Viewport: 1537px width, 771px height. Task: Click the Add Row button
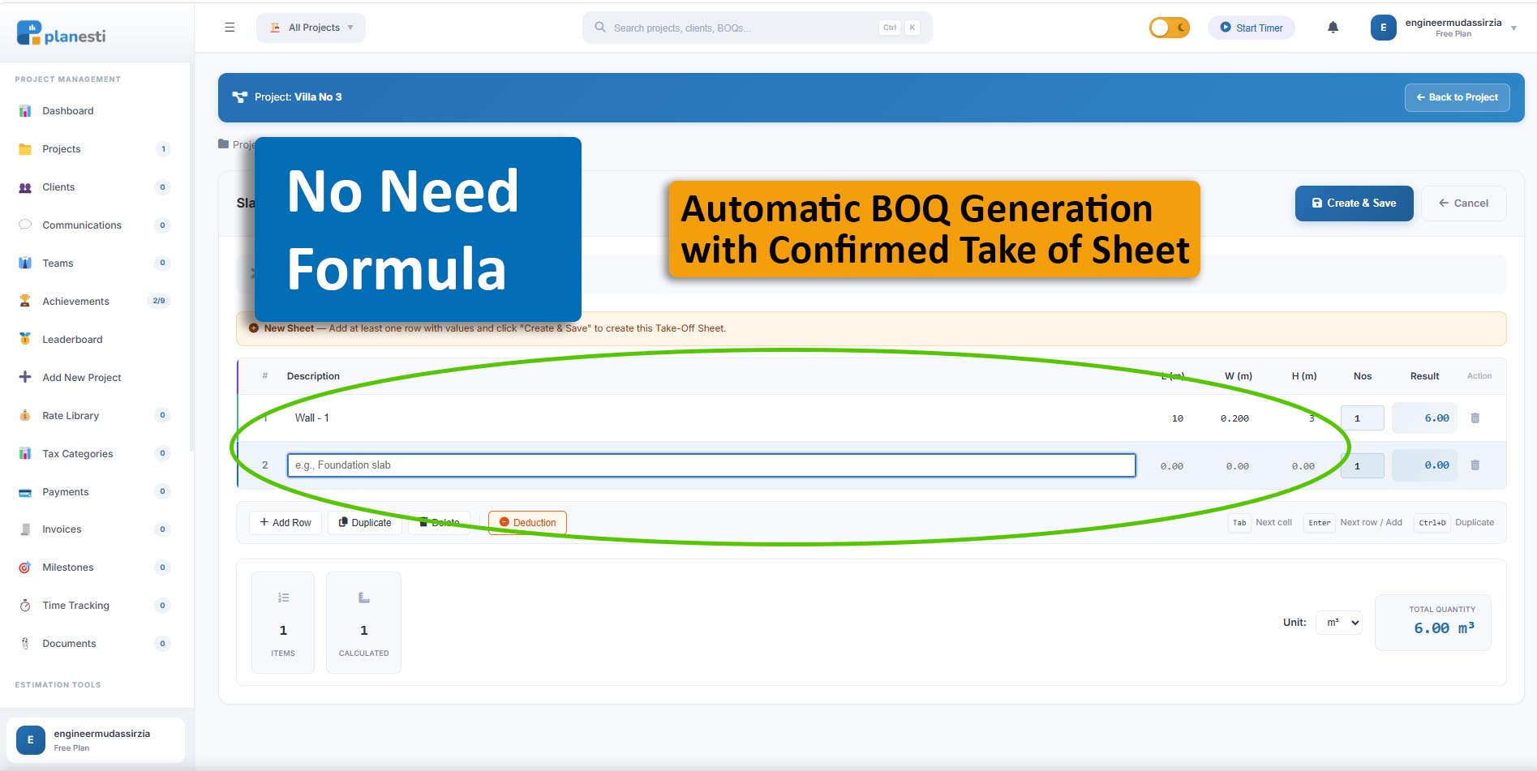tap(286, 523)
